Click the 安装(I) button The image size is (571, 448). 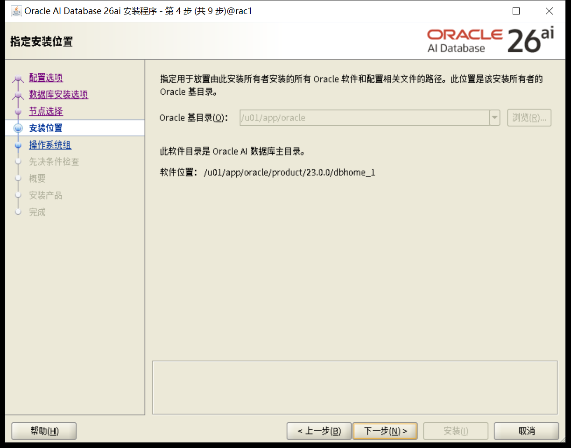point(456,431)
